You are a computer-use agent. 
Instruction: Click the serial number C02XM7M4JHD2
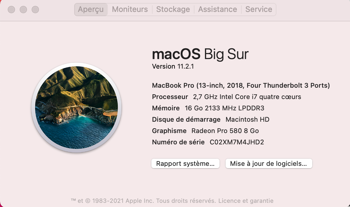click(237, 142)
